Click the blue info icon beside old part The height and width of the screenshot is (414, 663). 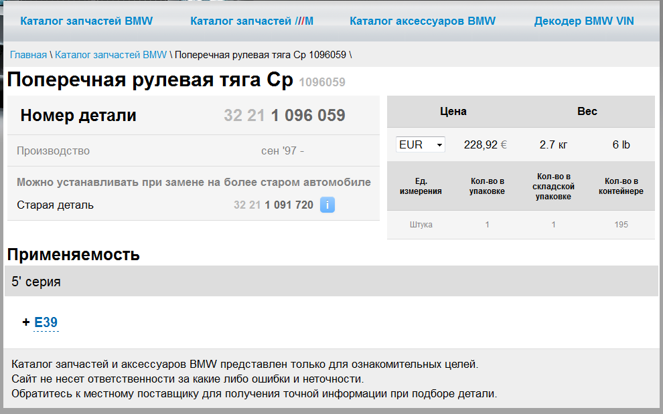(327, 205)
